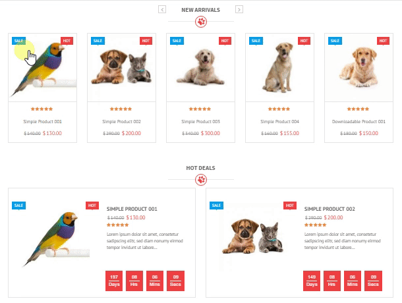Screen dimensions: 402x303
Task: Open the Simple Product 001 title link in New Arrivals
Action: 43,121
